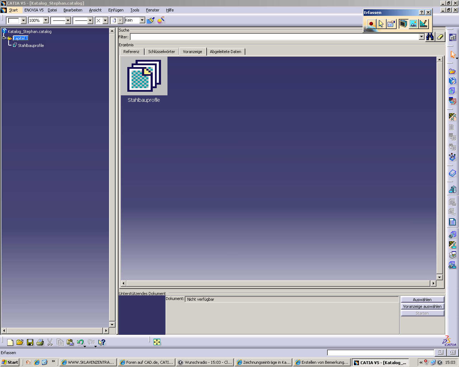
Task: Click the Copy icon in the bottom toolbar
Action: point(60,342)
